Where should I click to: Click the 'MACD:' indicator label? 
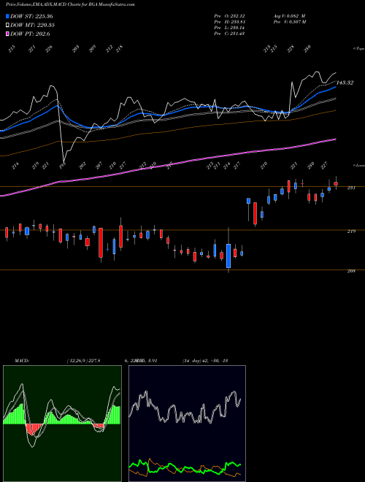(21, 361)
